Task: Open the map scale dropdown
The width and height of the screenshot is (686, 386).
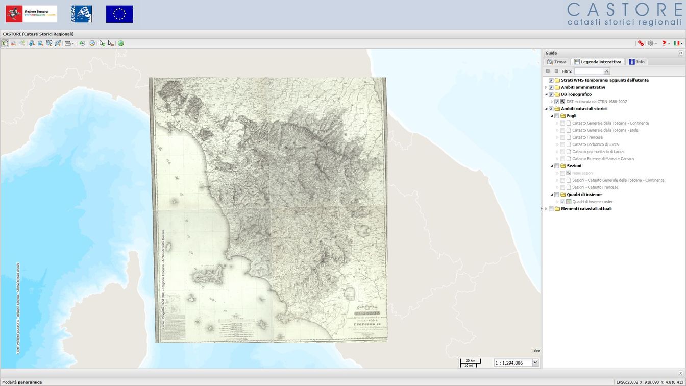Action: pyautogui.click(x=535, y=363)
